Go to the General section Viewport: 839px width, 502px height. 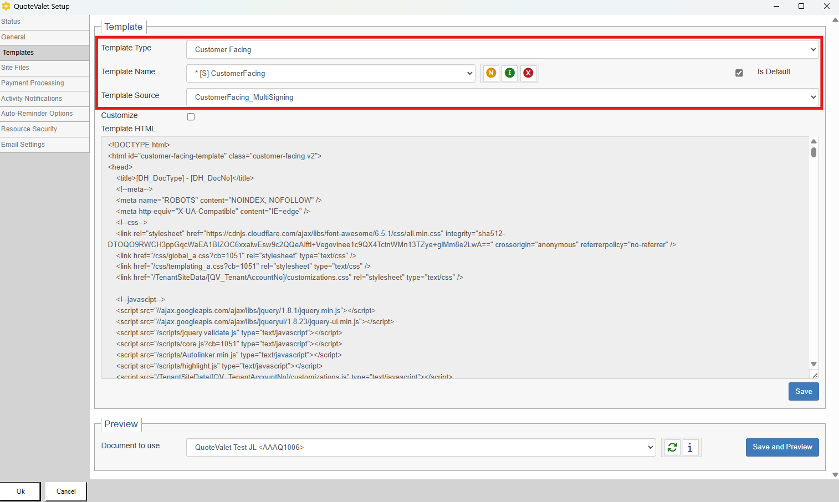(44, 37)
